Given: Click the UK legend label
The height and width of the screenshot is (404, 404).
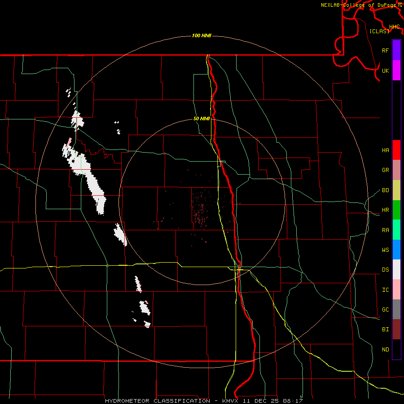Looking at the screenshot, I should pyautogui.click(x=385, y=70).
